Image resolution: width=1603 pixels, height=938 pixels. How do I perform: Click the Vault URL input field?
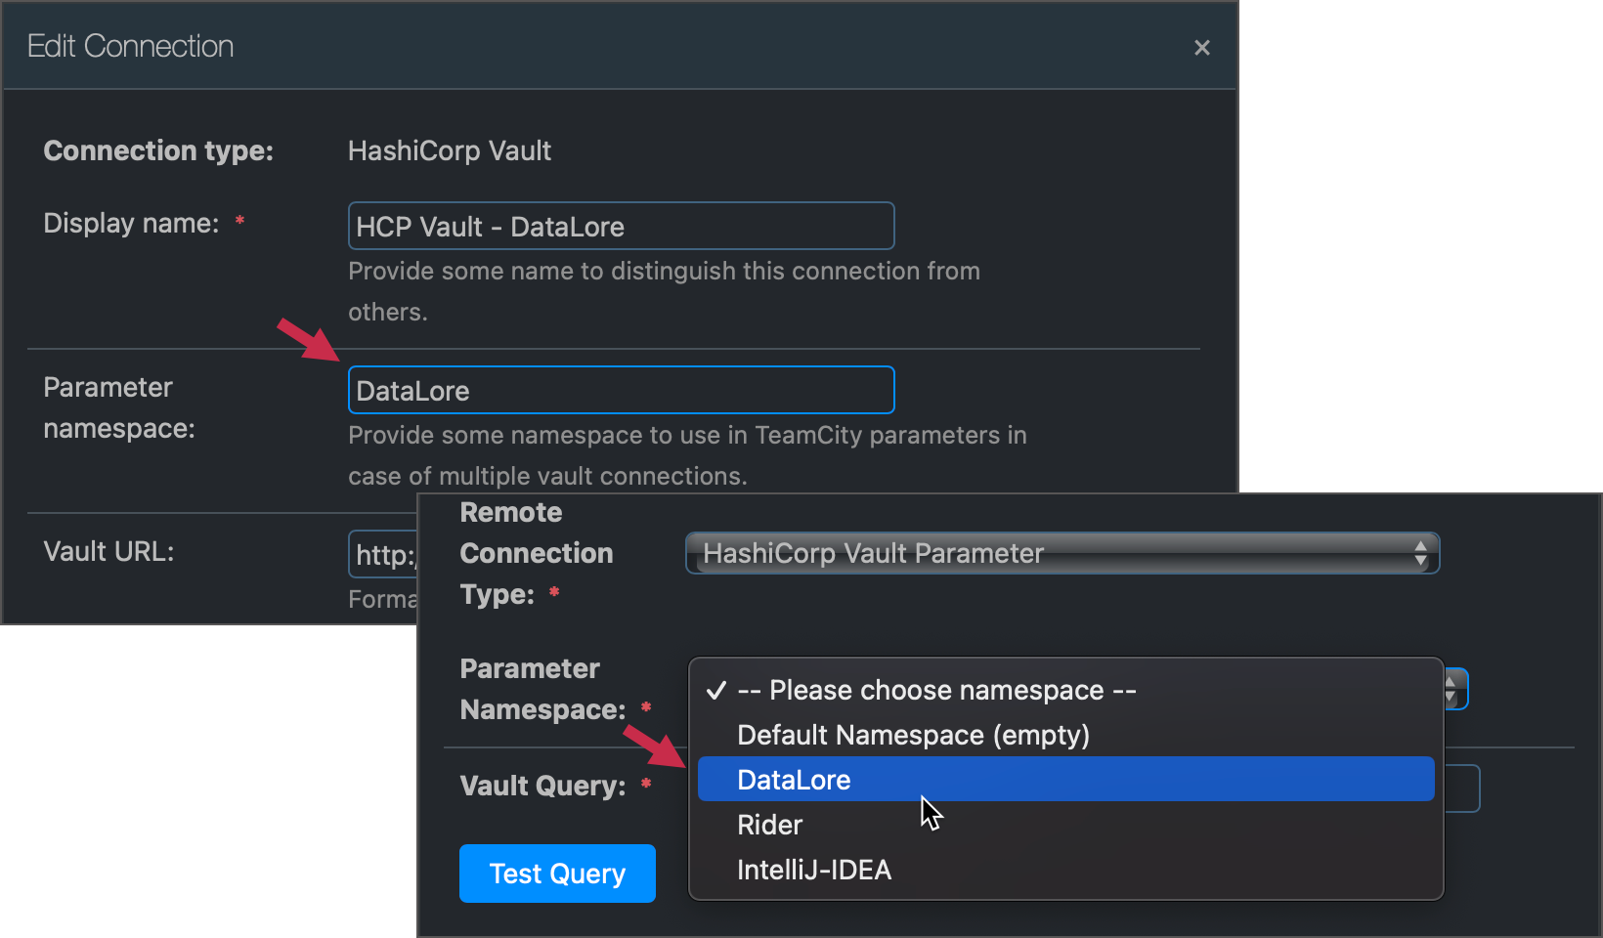click(383, 555)
